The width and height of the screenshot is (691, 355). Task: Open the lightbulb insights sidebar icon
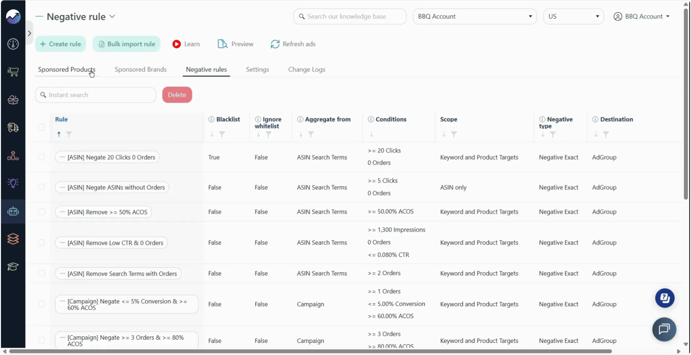click(13, 183)
